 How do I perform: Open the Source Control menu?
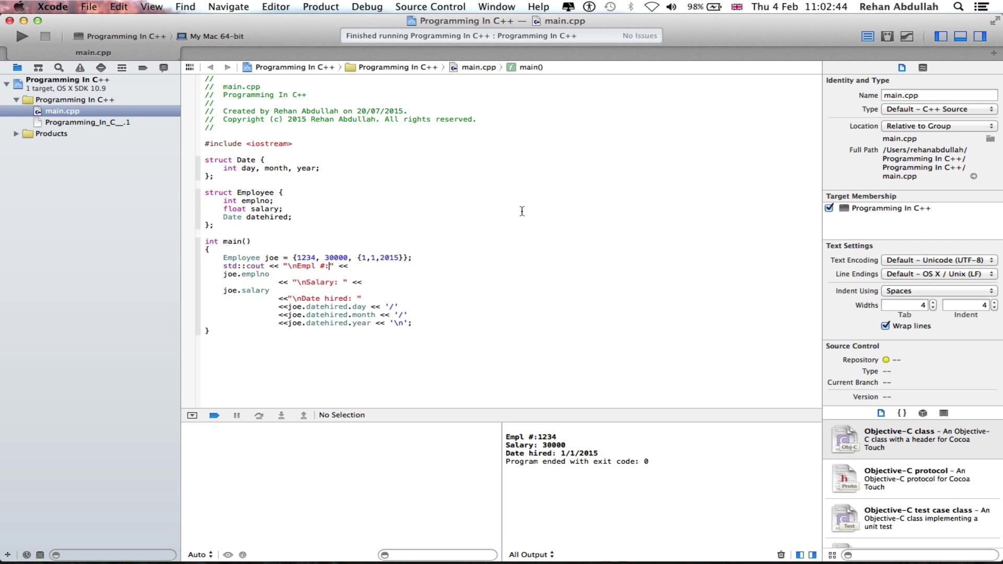tap(430, 7)
